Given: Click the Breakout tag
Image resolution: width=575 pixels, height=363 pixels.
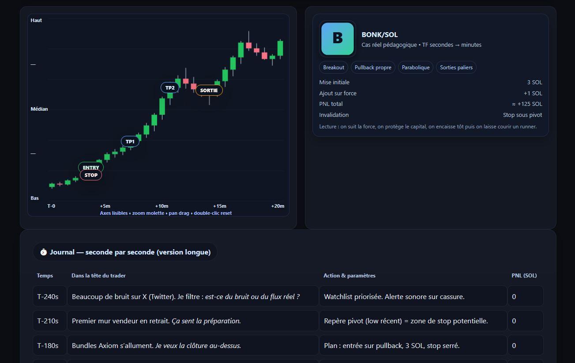Looking at the screenshot, I should [334, 67].
